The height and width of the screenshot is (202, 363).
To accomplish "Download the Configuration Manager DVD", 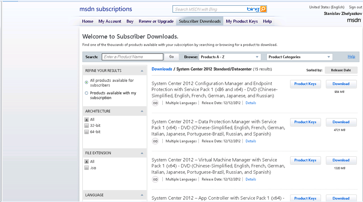I will [341, 84].
